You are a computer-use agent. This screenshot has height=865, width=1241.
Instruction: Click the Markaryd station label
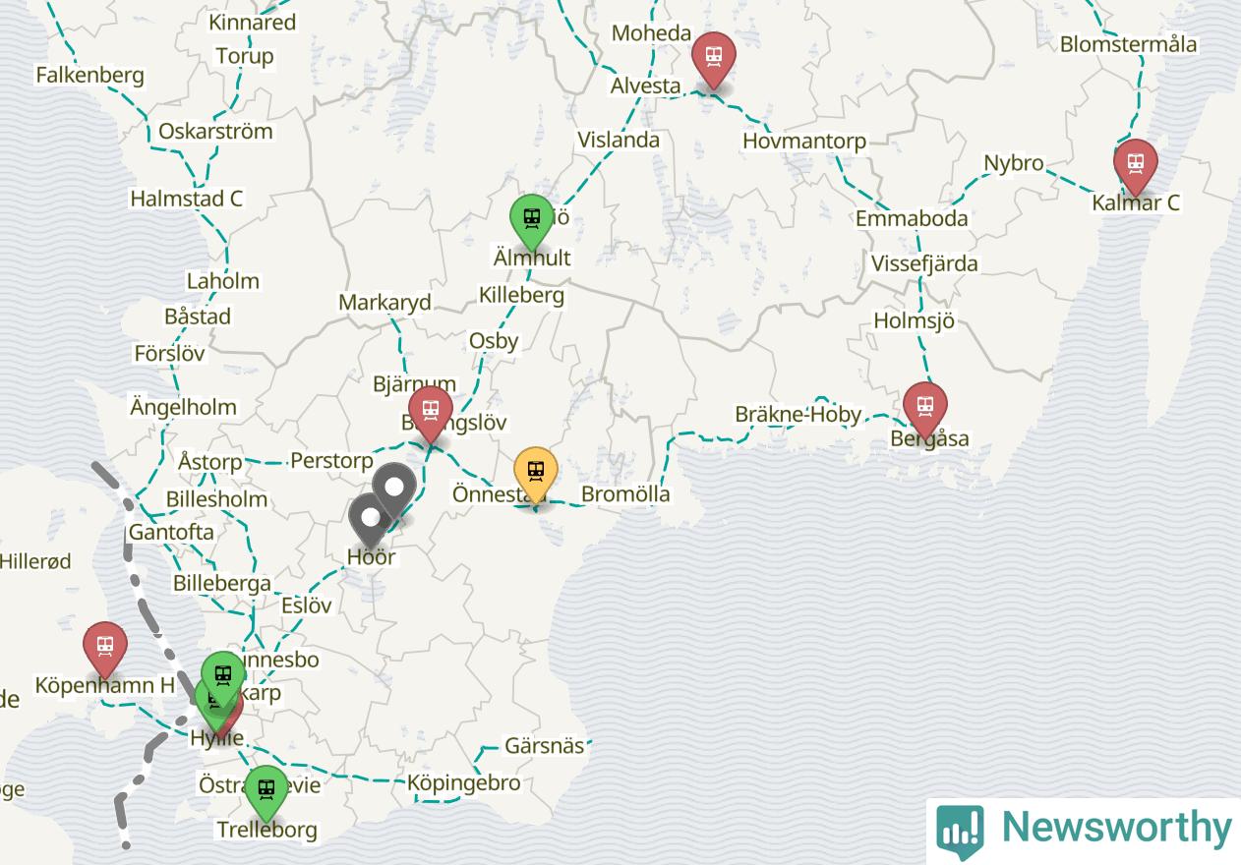click(384, 303)
